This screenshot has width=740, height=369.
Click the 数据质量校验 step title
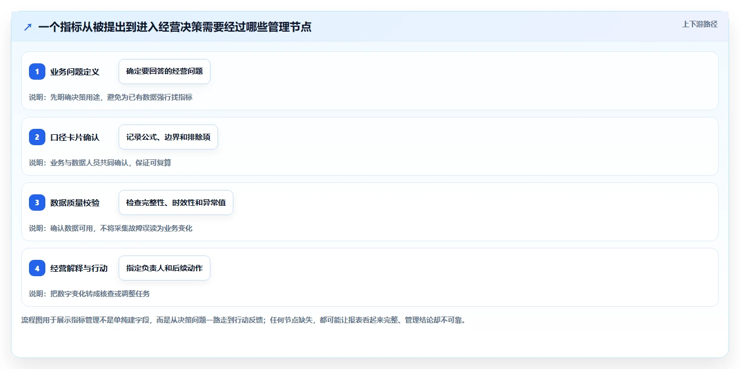point(75,203)
